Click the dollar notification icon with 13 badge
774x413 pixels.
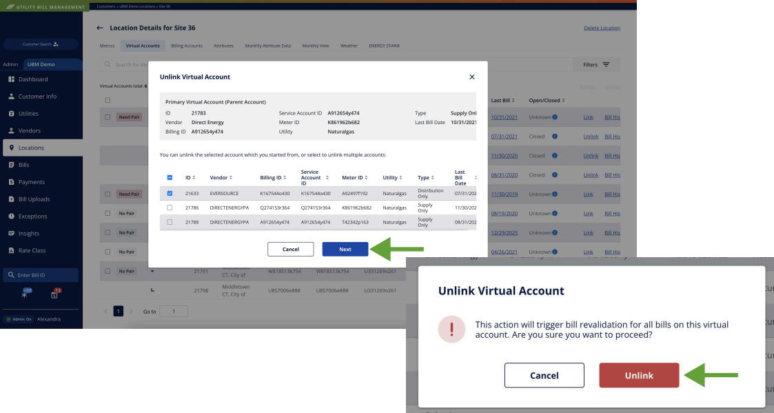pos(54,295)
